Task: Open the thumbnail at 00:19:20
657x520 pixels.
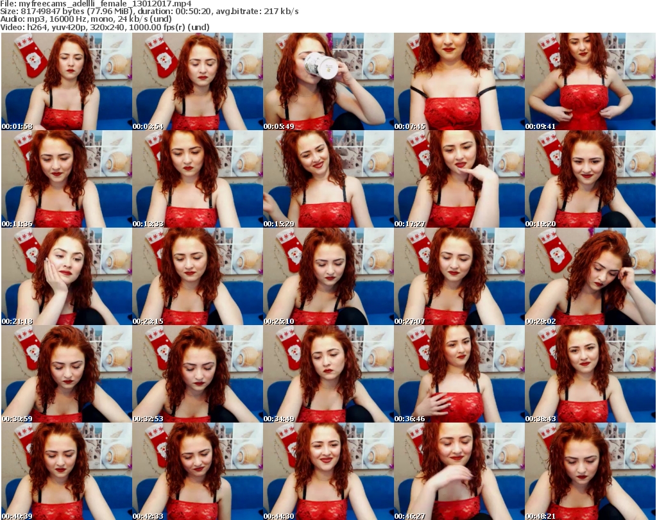Action: tap(590, 179)
